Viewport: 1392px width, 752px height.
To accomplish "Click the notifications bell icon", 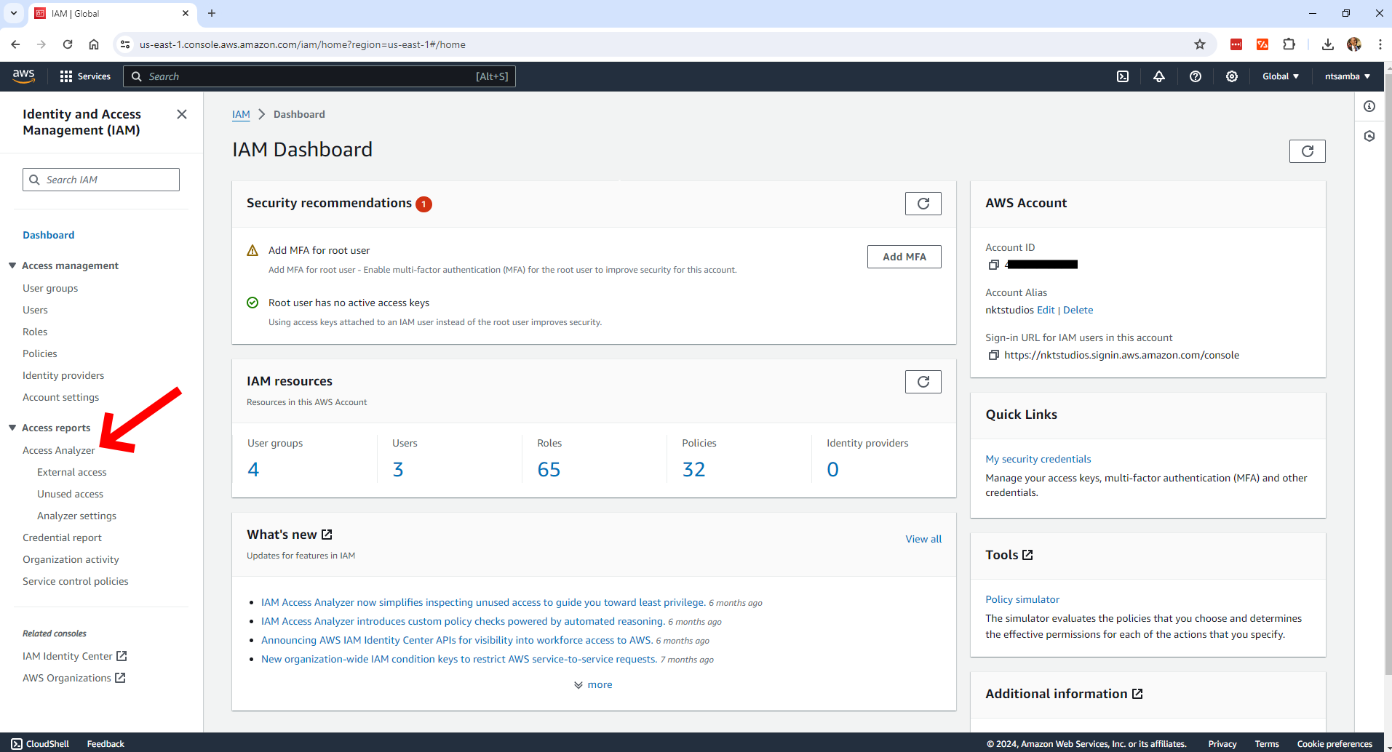I will click(1159, 76).
